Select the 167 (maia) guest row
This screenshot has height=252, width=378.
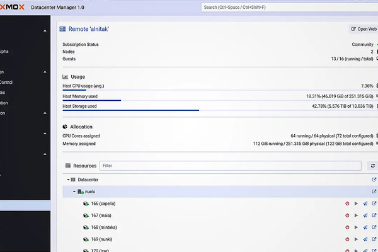[x=220, y=215]
